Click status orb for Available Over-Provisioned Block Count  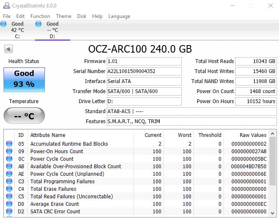point(9,166)
